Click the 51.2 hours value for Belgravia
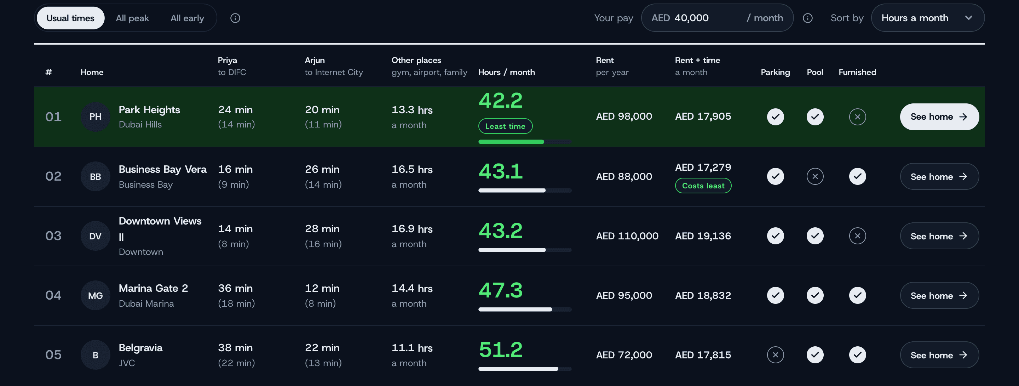Screen dimensions: 1019x386 [x=500, y=350]
